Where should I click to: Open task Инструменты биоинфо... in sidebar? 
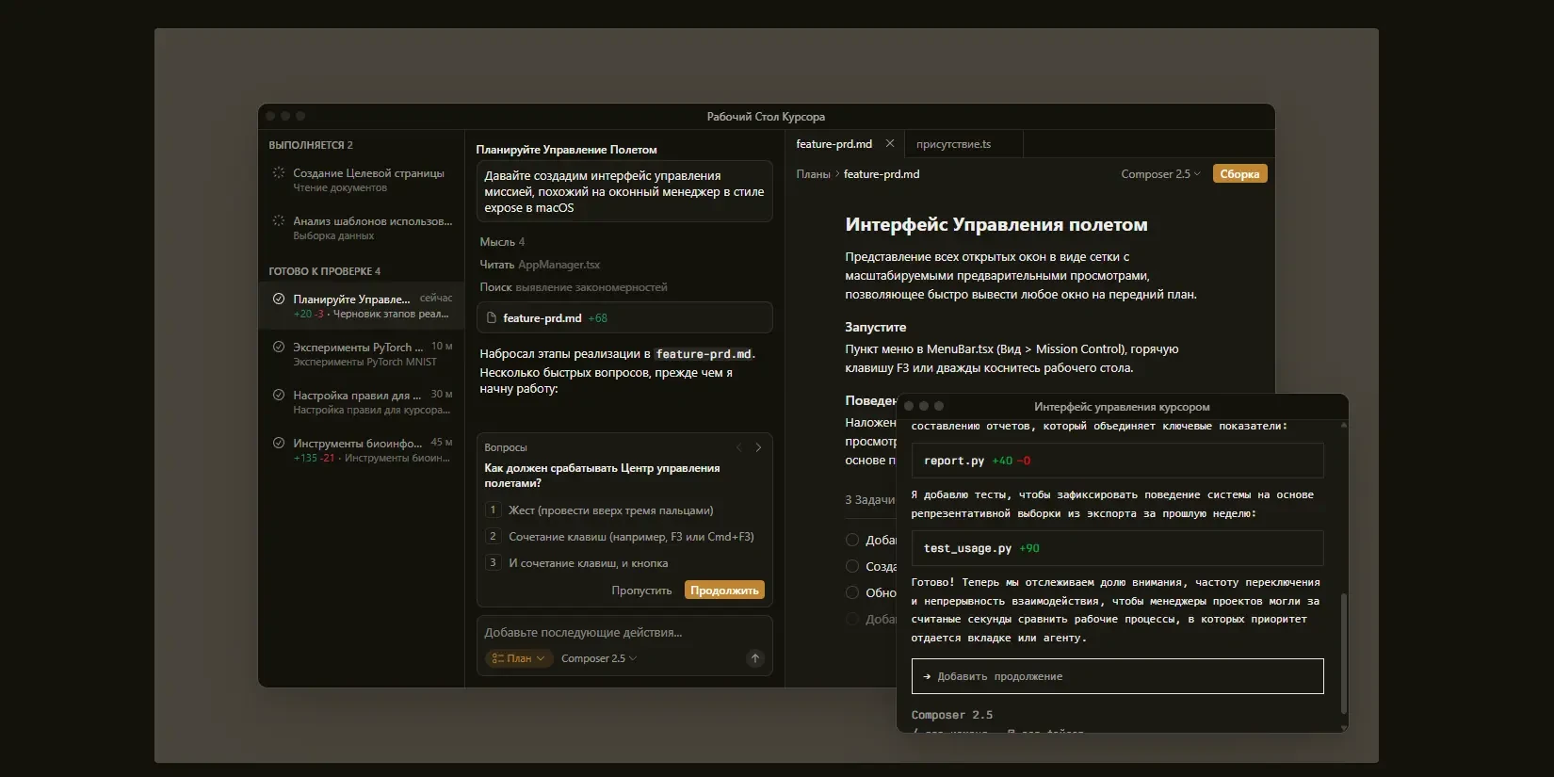[x=362, y=450]
